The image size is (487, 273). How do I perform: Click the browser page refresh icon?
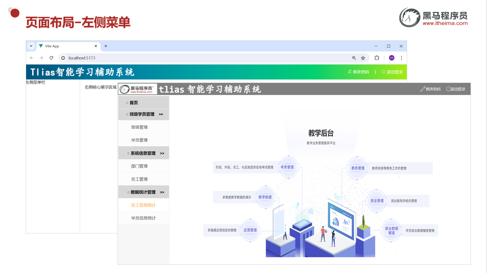click(51, 58)
